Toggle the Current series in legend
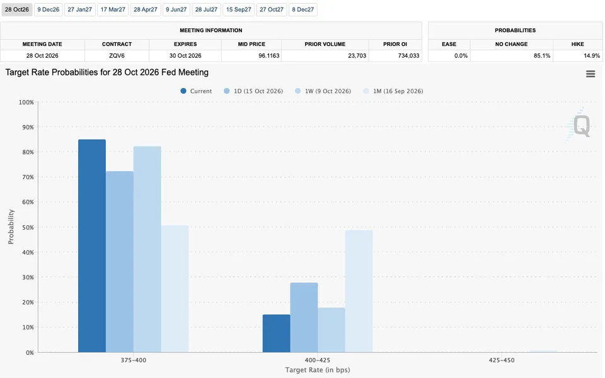The width and height of the screenshot is (605, 378). pyautogui.click(x=196, y=91)
